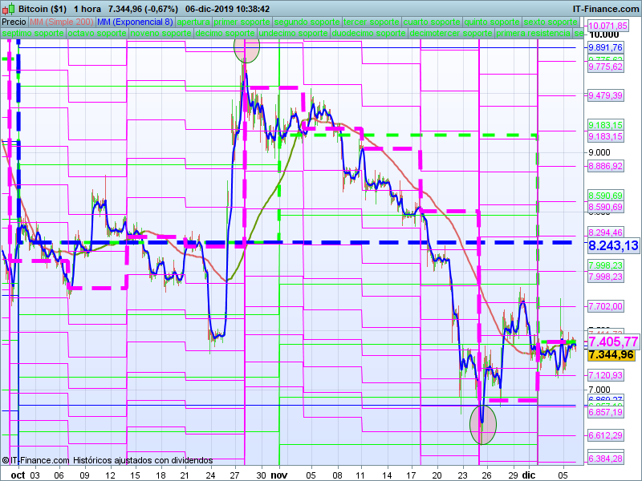Screen dimensions: 642x481
Task: Click the octavo soporte legend label
Action: [96, 34]
